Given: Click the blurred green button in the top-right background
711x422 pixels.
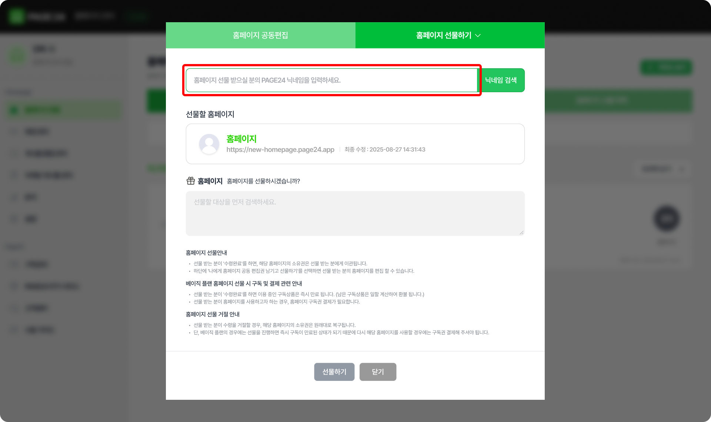Looking at the screenshot, I should (x=666, y=67).
